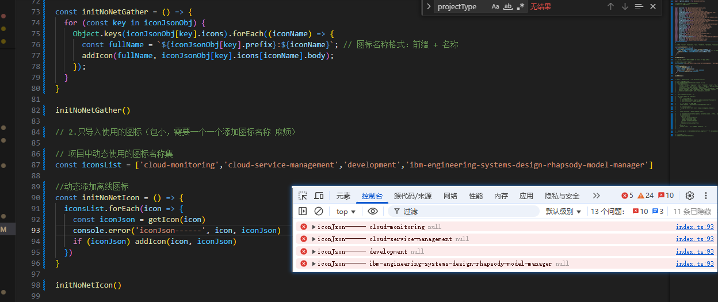718x302 pixels.
Task: Toggle device toolbar icon in DevTools
Action: [319, 196]
